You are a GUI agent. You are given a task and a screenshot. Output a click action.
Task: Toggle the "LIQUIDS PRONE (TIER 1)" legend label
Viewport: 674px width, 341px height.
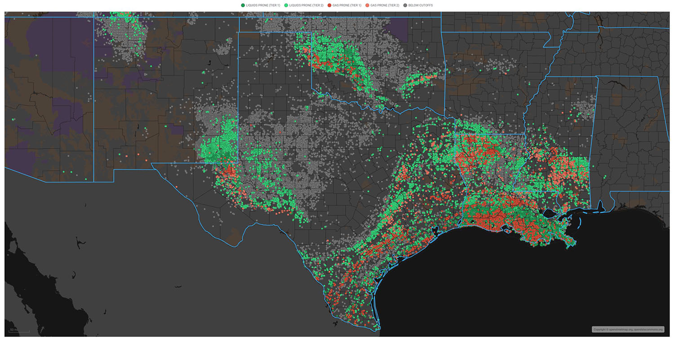point(263,5)
